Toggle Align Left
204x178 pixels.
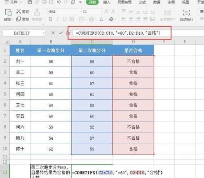pos(124,19)
